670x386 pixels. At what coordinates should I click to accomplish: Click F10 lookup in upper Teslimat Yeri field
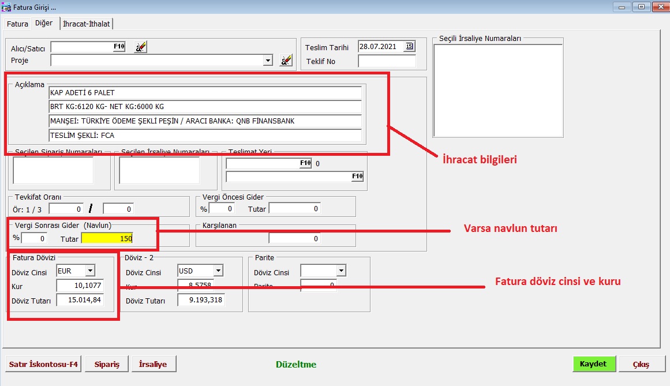(305, 163)
